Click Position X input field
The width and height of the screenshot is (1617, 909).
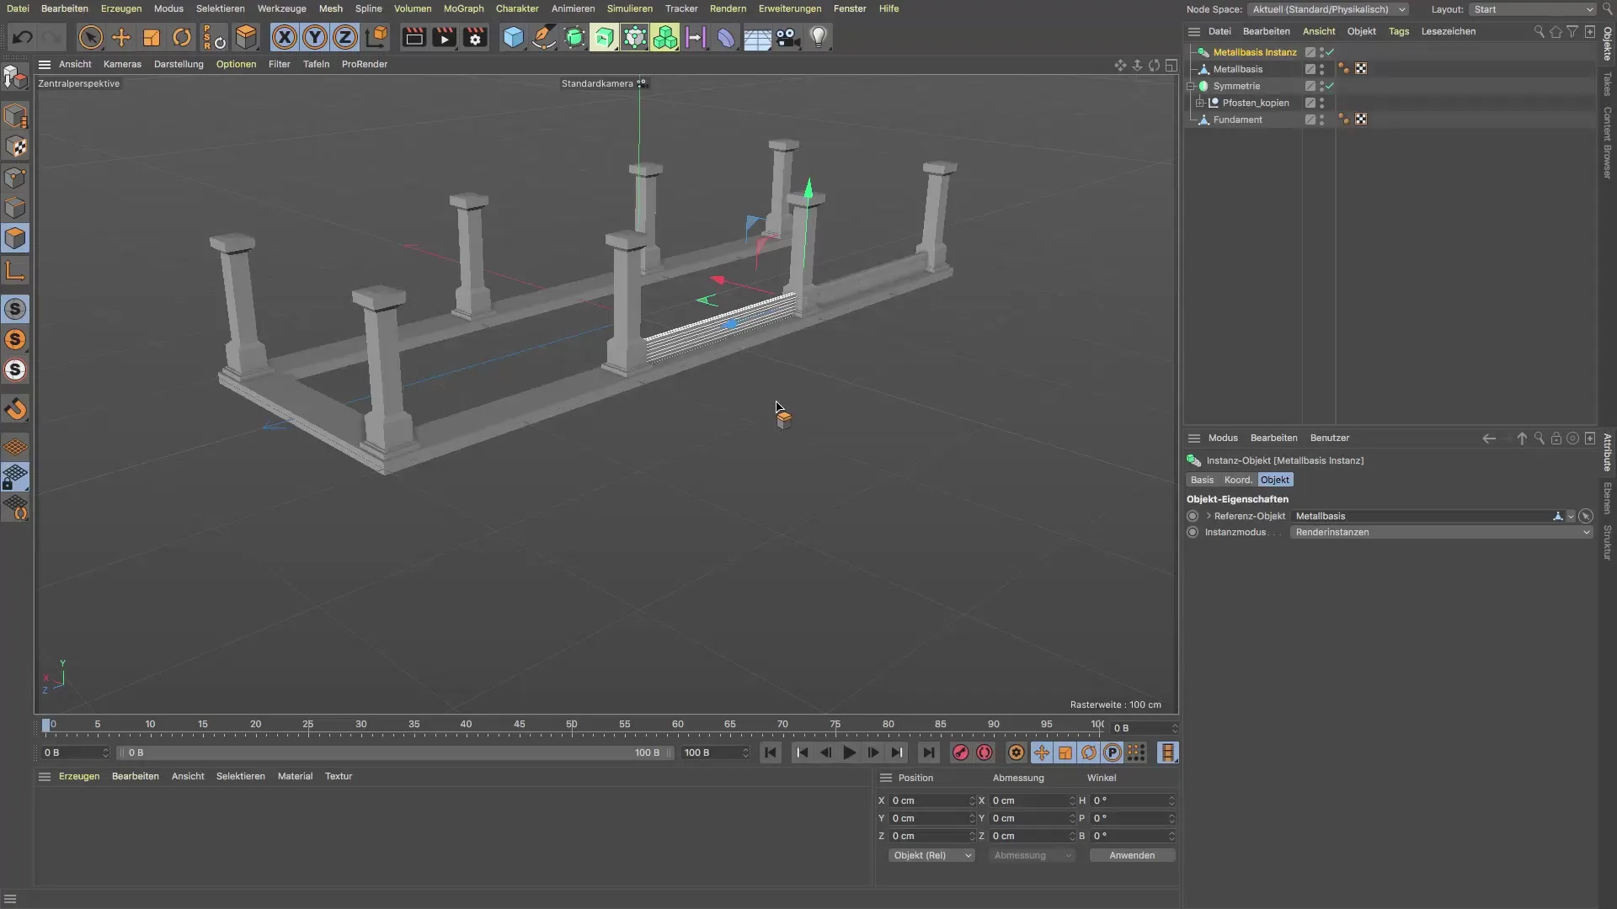coord(931,800)
